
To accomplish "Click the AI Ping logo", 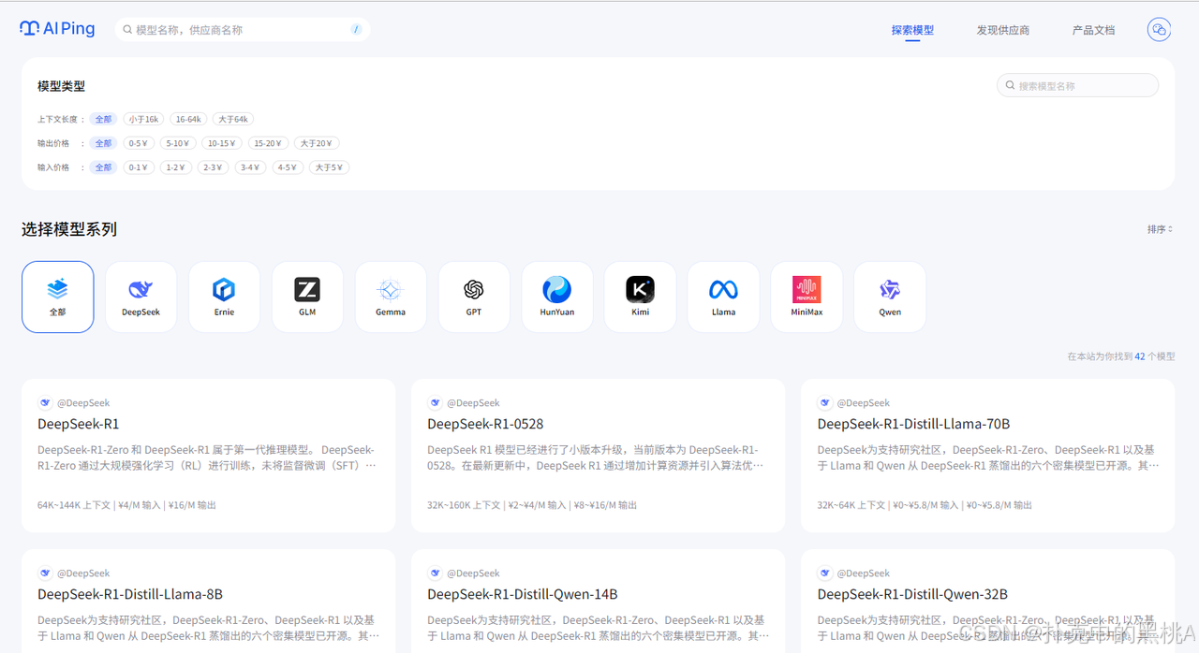I will point(57,29).
